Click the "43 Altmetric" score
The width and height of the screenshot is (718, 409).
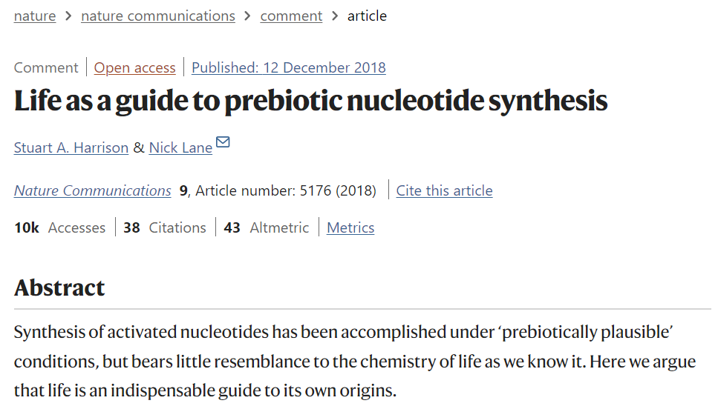point(266,227)
